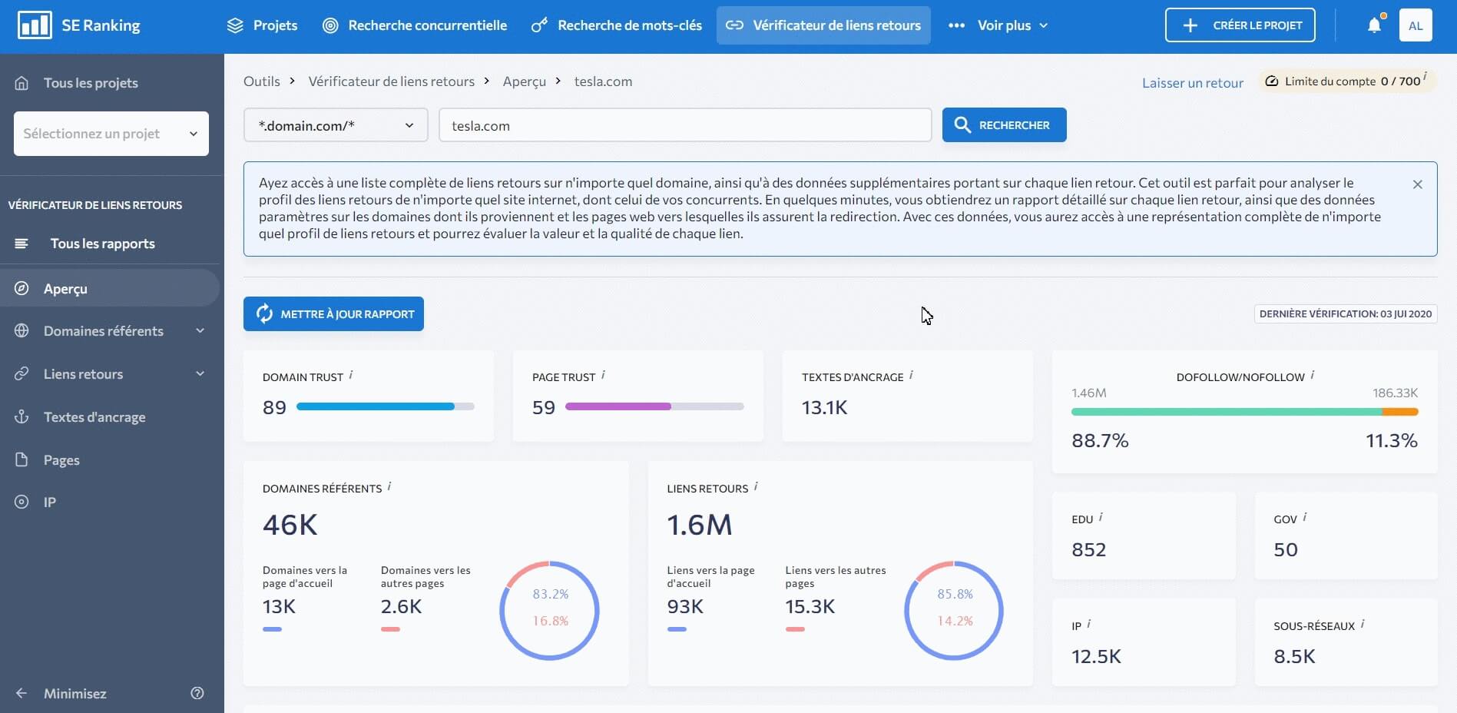Click CRÉER LE PROJET button
This screenshot has width=1457, height=713.
1240,25
